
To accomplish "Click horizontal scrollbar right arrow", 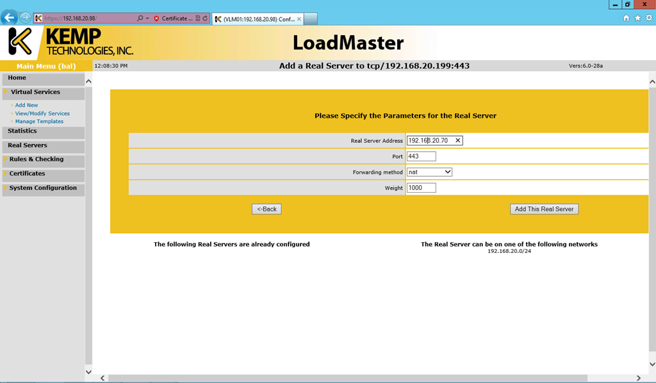I will [639, 378].
